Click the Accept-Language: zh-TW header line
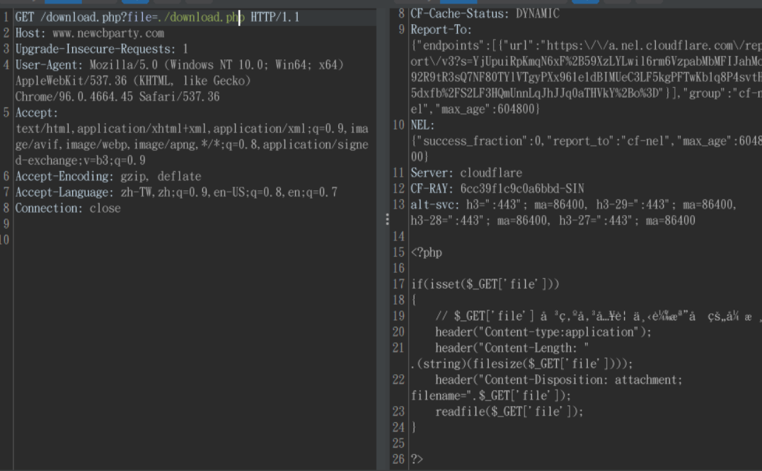 [176, 193]
